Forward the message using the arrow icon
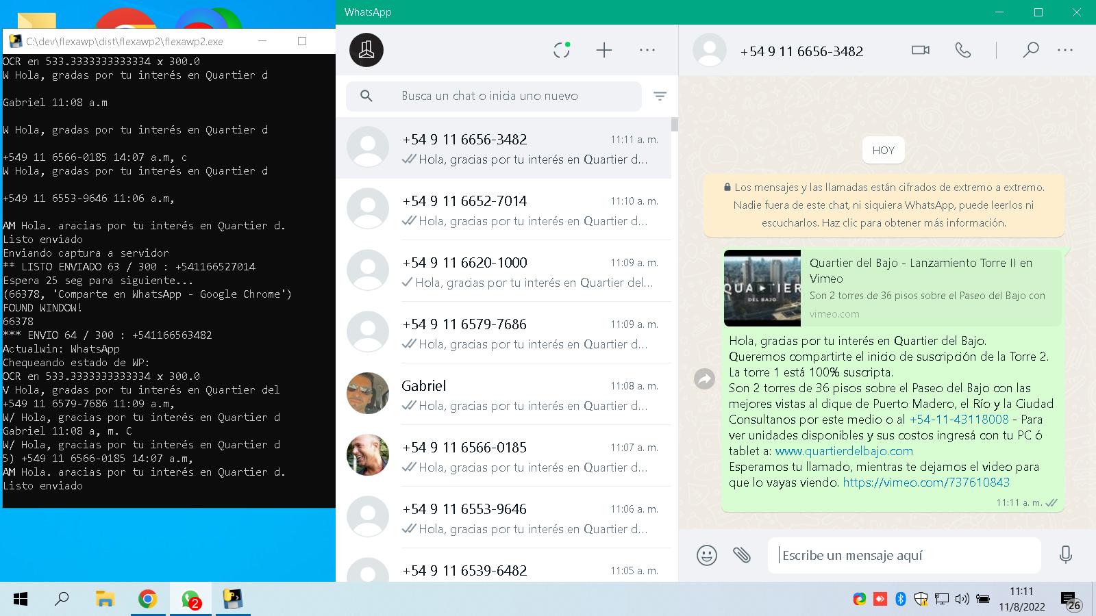Viewport: 1096px width, 616px height. 704,378
